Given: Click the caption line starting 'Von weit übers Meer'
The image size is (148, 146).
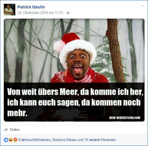Looking at the screenshot, I should [x=75, y=92].
